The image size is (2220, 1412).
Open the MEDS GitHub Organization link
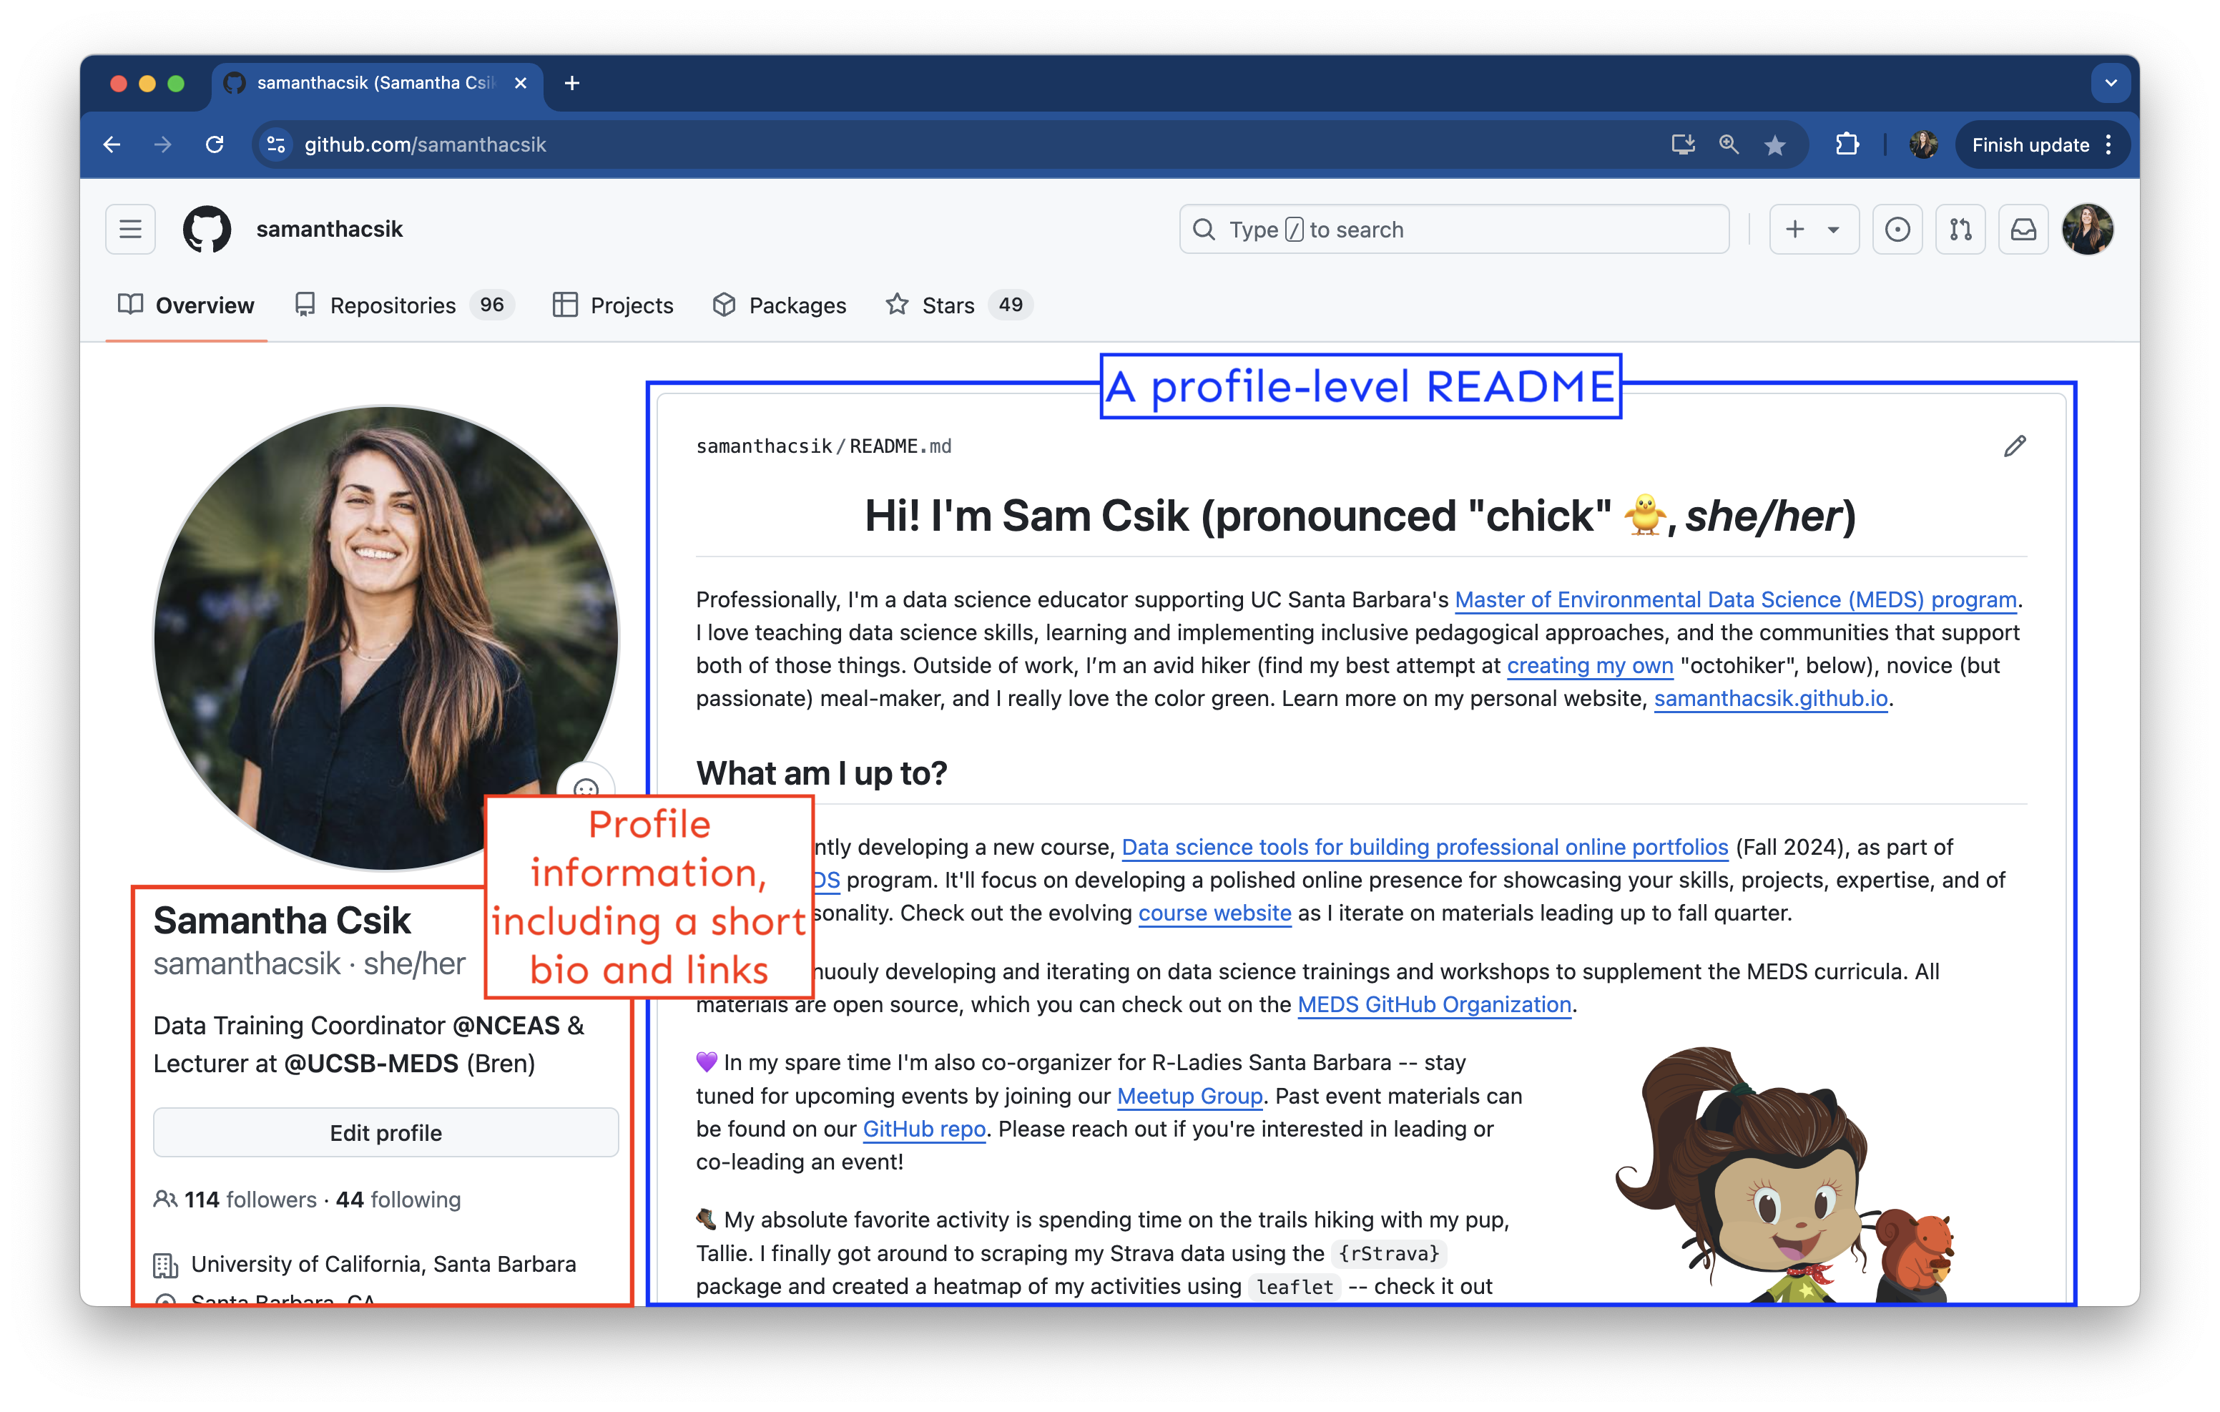[1433, 1004]
